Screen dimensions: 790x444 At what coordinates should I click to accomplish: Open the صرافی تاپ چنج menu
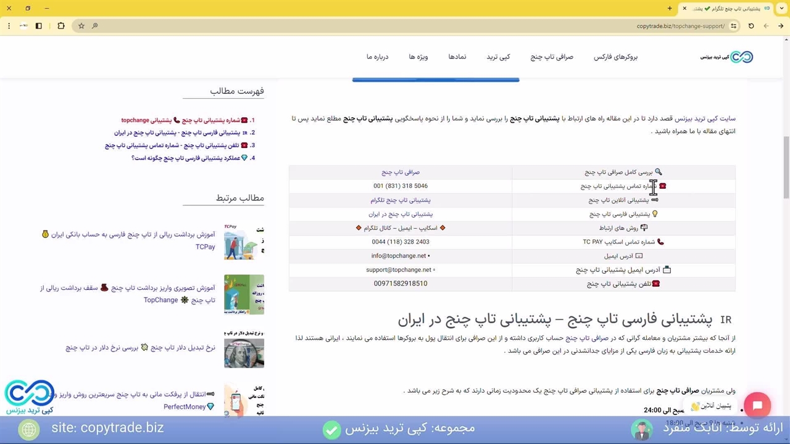(552, 57)
